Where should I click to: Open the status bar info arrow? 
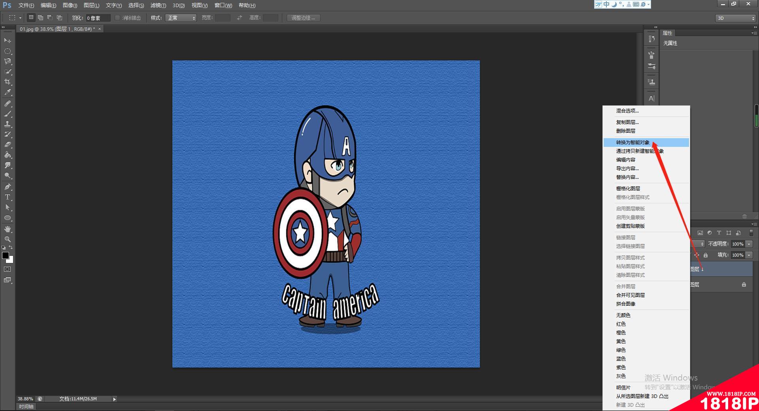click(x=114, y=399)
